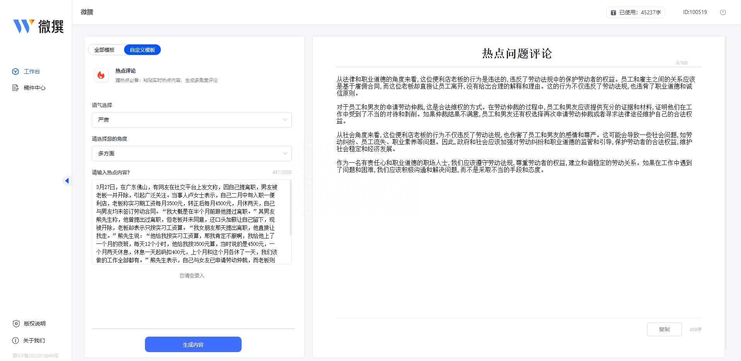The height and width of the screenshot is (361, 741).
Task: Switch to the 全部模板 tab
Action: [x=104, y=49]
